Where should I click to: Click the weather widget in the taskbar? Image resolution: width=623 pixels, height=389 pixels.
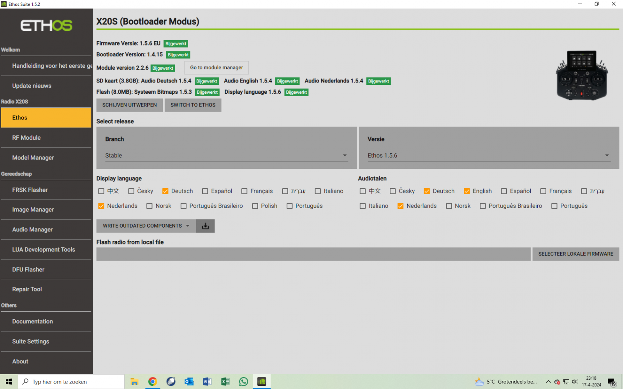click(x=506, y=382)
